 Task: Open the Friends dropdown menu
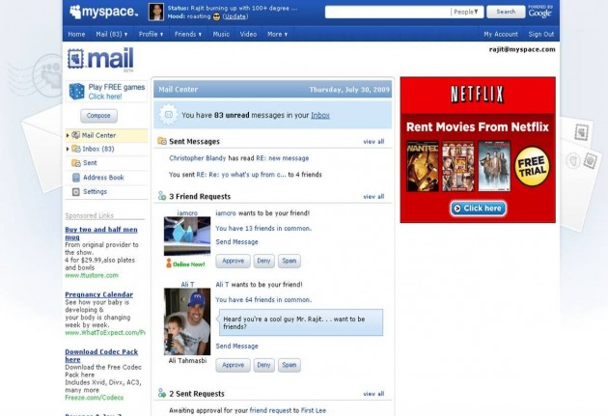coord(188,34)
